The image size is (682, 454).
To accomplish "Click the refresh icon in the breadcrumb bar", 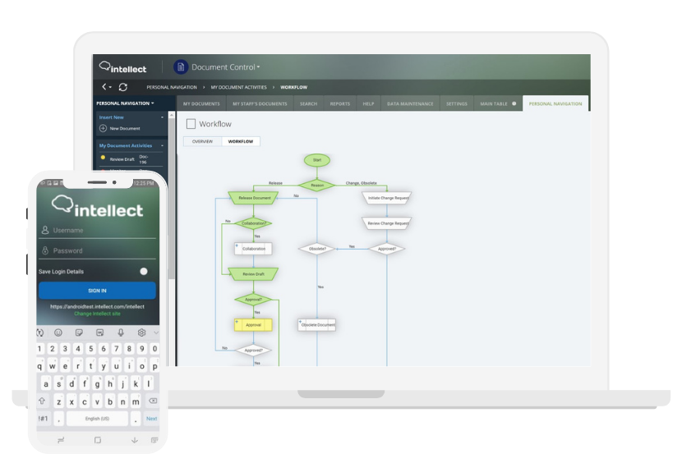I will click(x=123, y=87).
